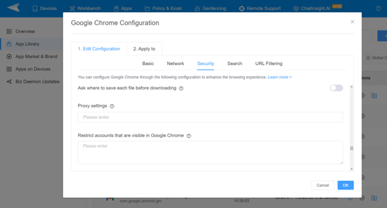387x208 pixels.
Task: Open the Geofencing section
Action: [210, 8]
